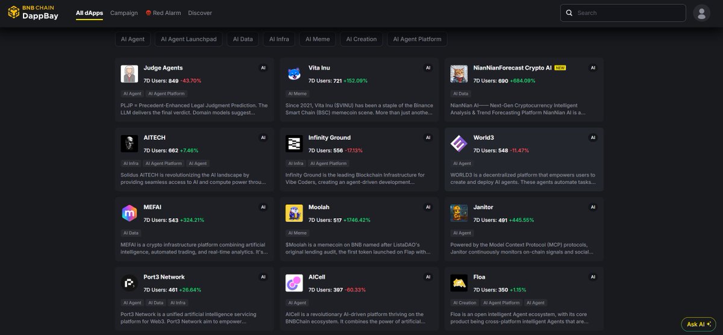Click the NianNianForecast Crypto AI app icon
Viewport: 723px width, 335px height.
click(459, 74)
